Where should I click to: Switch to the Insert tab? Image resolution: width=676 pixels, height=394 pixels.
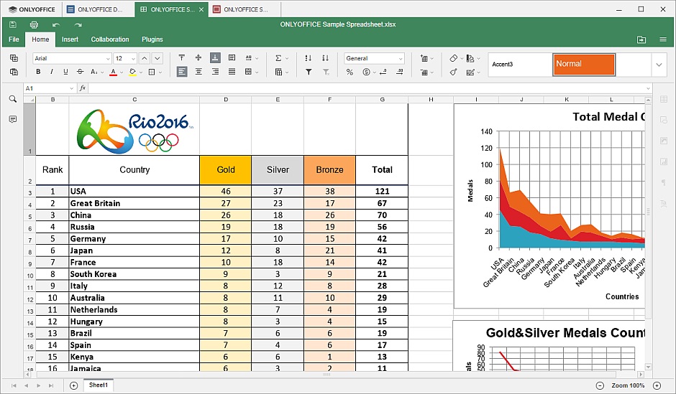coord(70,39)
